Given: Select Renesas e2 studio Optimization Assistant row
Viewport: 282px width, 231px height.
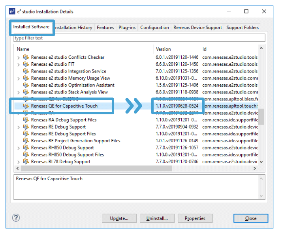Looking at the screenshot, I should click(x=136, y=85).
